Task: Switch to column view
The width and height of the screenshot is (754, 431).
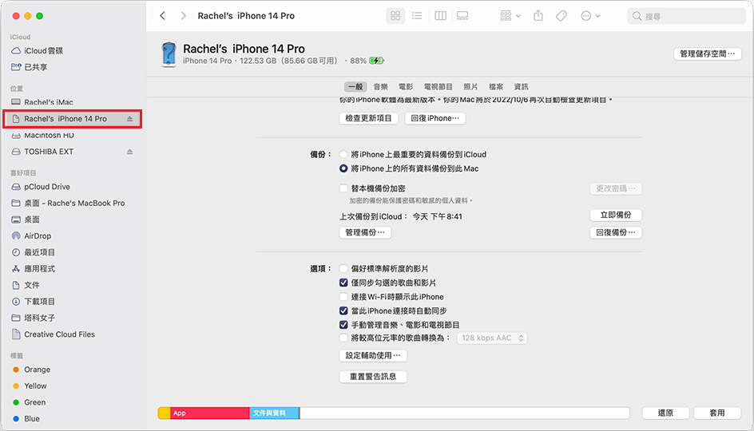Action: click(x=440, y=16)
